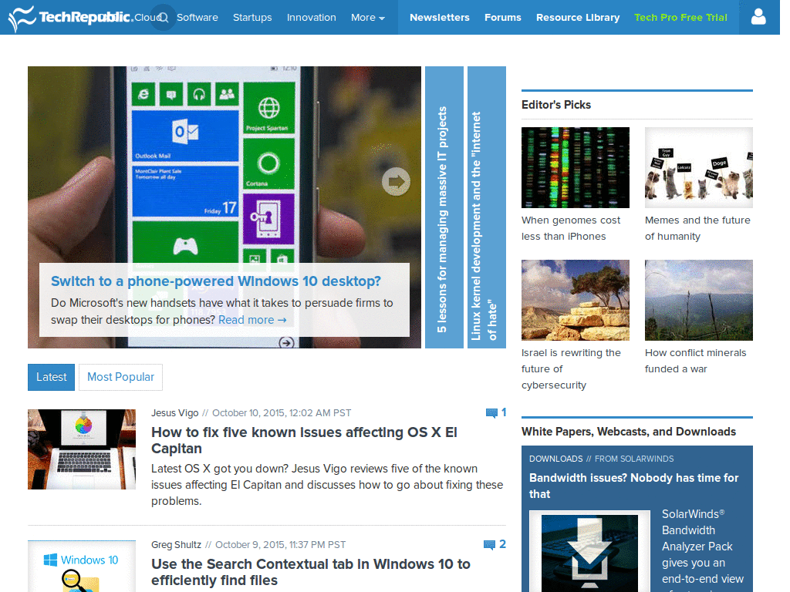Open the Software nav item
790x592 pixels.
click(197, 18)
